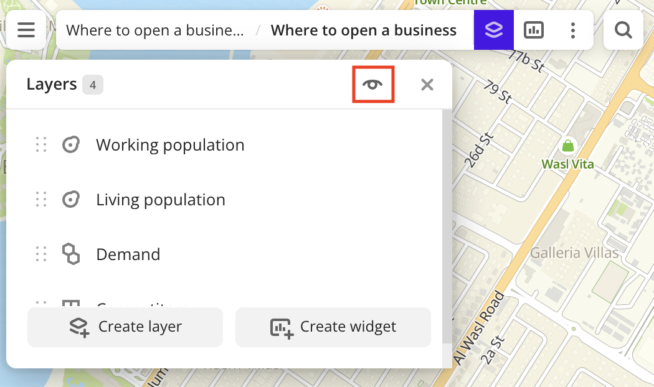Image resolution: width=654 pixels, height=387 pixels.
Task: Click the Create widget button
Action: 333,327
